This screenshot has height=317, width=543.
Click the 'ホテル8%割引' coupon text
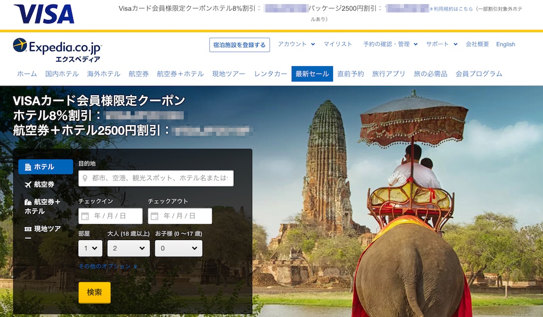pyautogui.click(x=58, y=115)
